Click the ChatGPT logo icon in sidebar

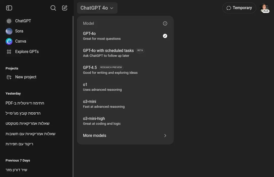9,21
